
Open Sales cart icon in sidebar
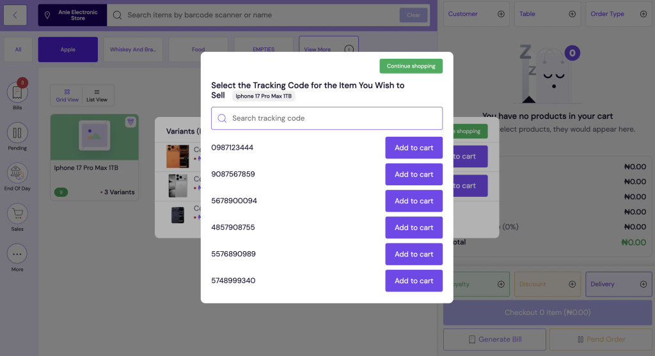(x=17, y=214)
